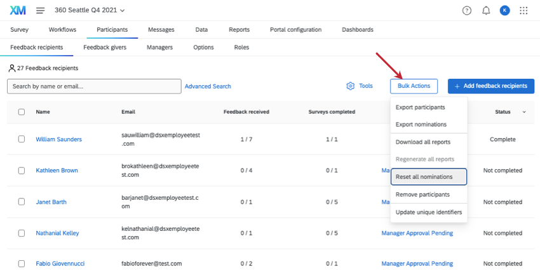This screenshot has height=271, width=540.
Task: Open Janet Barth participant link
Action: [51, 202]
